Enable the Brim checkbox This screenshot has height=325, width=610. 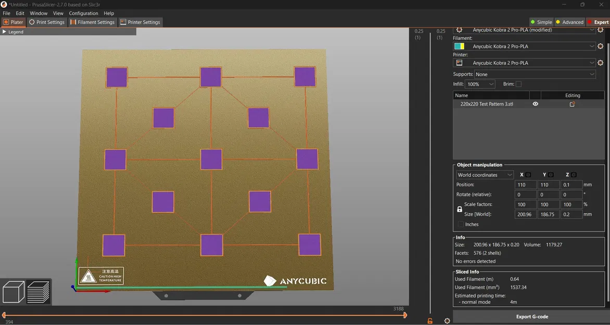coord(518,84)
